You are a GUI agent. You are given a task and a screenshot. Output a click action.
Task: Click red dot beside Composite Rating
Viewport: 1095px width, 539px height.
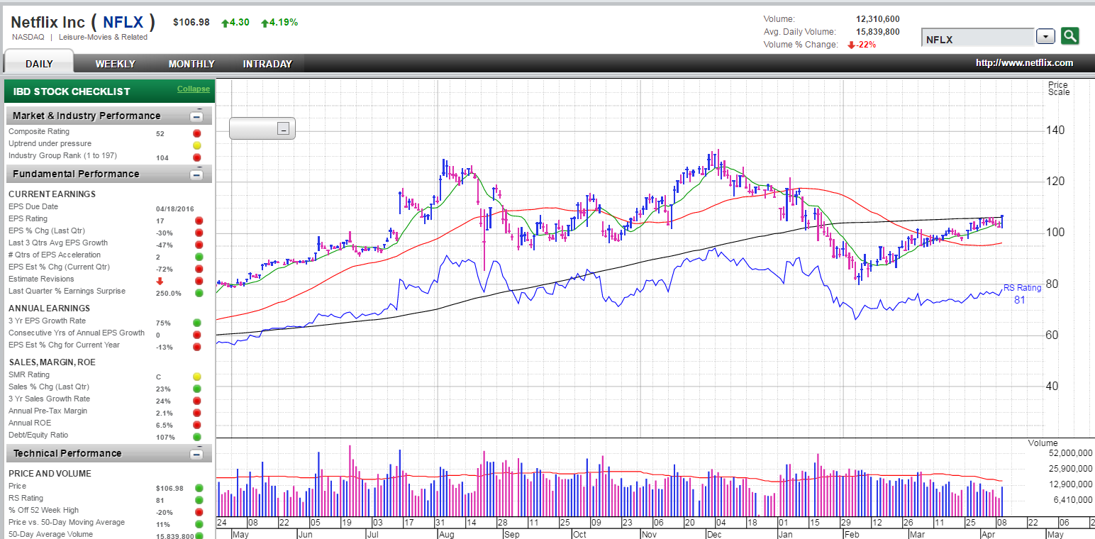click(x=197, y=133)
